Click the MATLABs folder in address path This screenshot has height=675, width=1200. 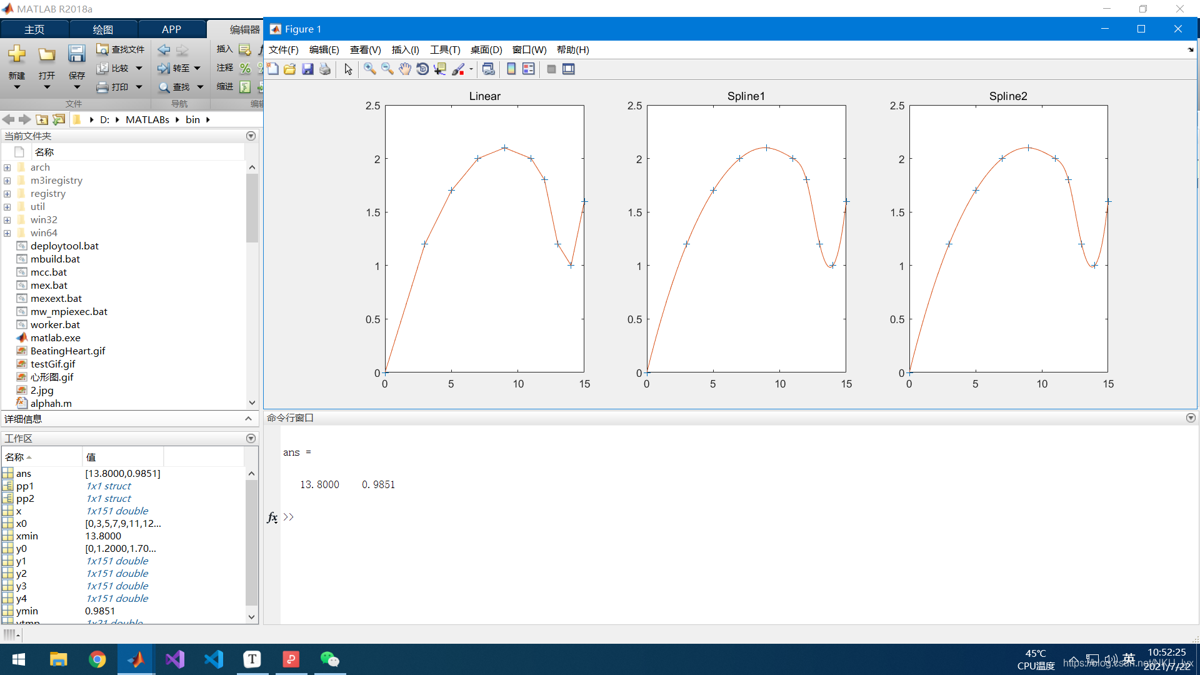(147, 119)
